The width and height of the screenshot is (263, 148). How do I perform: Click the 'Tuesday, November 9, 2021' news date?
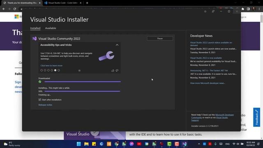tap(203, 52)
